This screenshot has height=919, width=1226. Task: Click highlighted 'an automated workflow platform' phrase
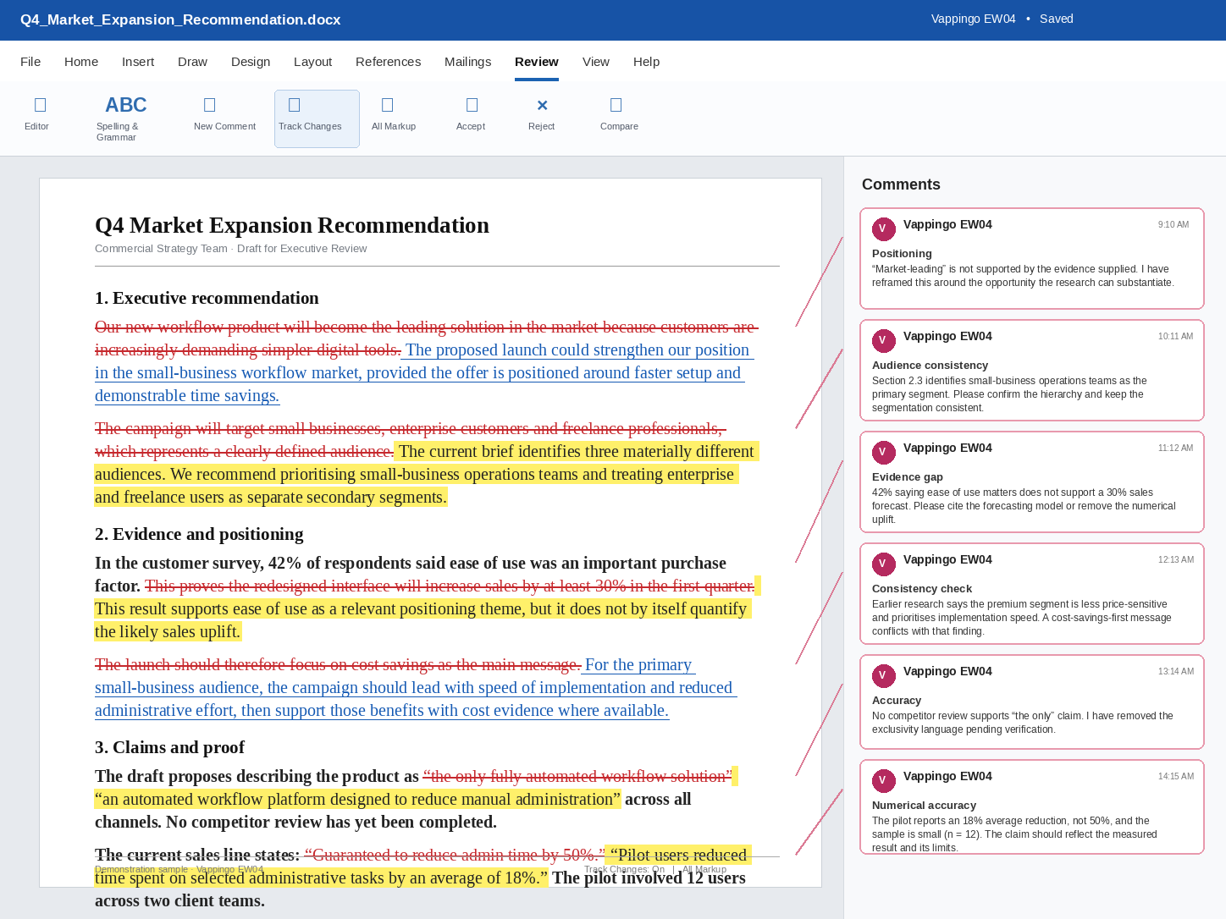358,799
